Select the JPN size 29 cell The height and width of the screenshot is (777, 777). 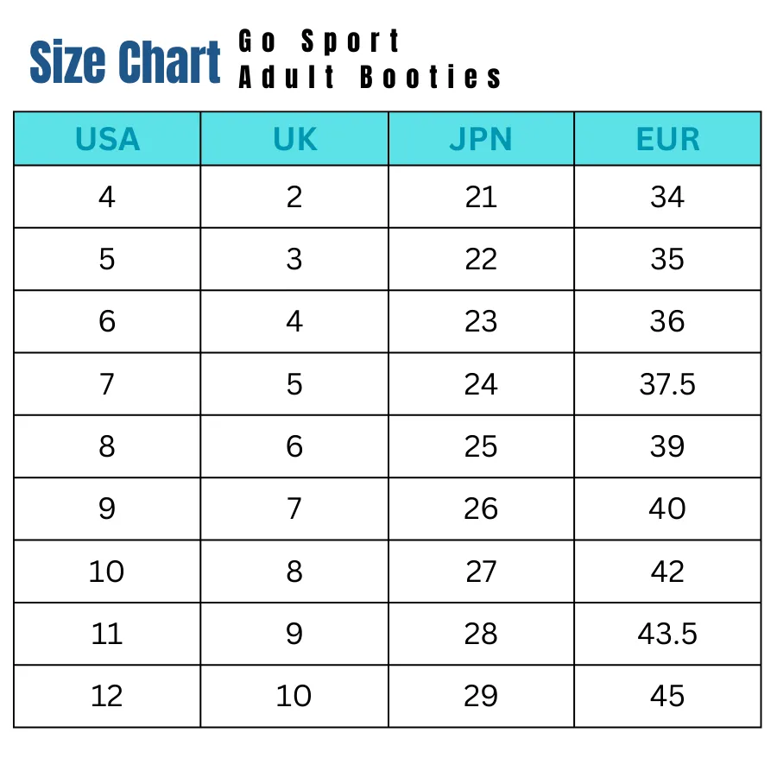click(x=481, y=696)
